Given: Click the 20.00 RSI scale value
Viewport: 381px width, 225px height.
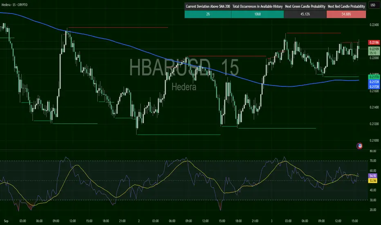Looking at the screenshot, I should point(373,210).
